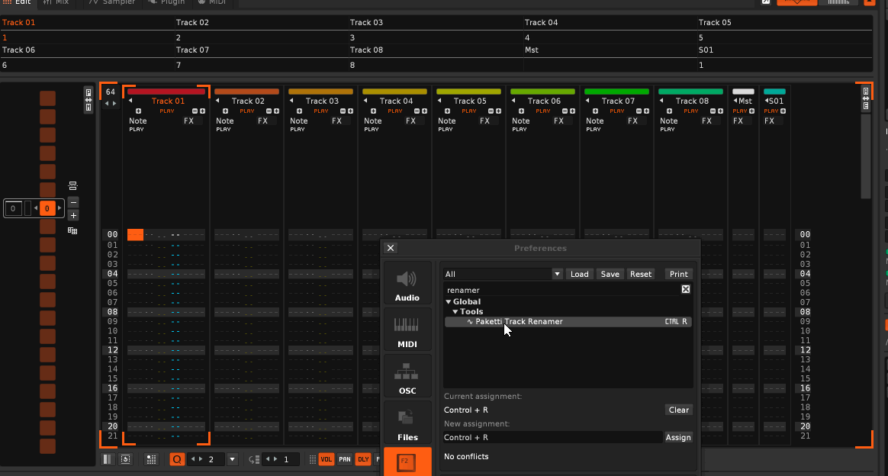Open the Keys section with F2 icon
The image size is (888, 476).
pyautogui.click(x=407, y=462)
